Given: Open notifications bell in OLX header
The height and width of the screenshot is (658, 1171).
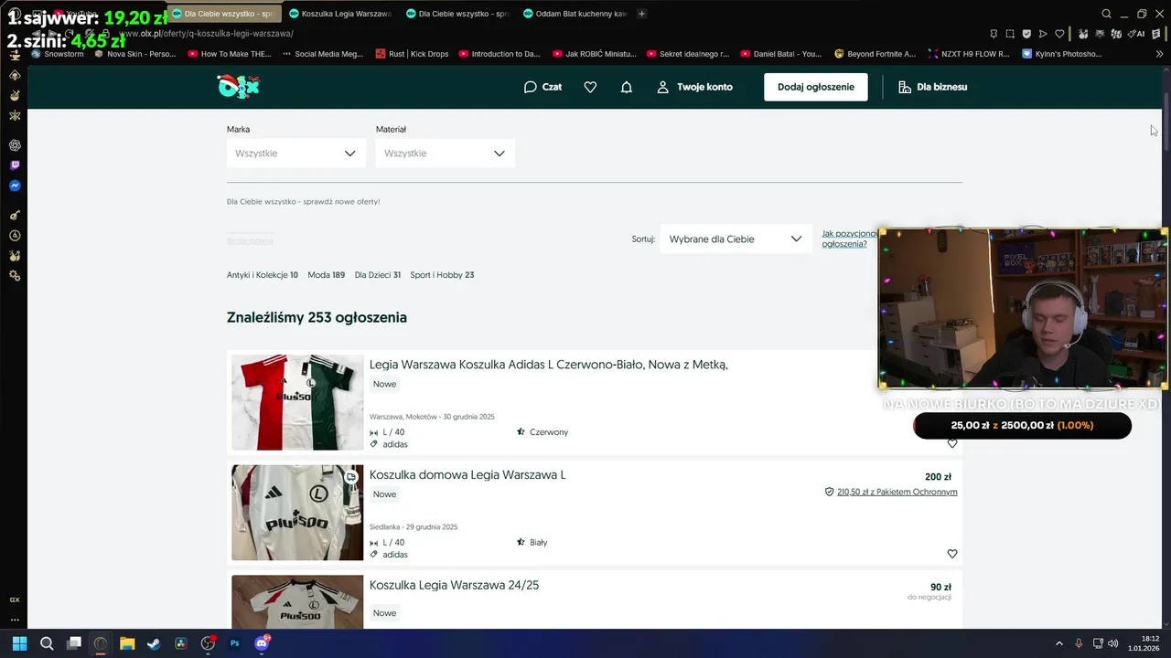Looking at the screenshot, I should 627,87.
